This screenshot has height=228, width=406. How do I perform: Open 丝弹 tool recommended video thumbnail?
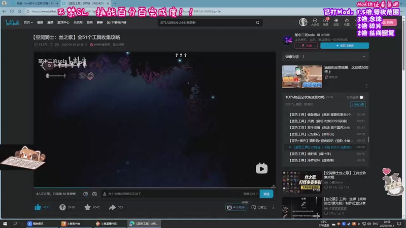302,208
